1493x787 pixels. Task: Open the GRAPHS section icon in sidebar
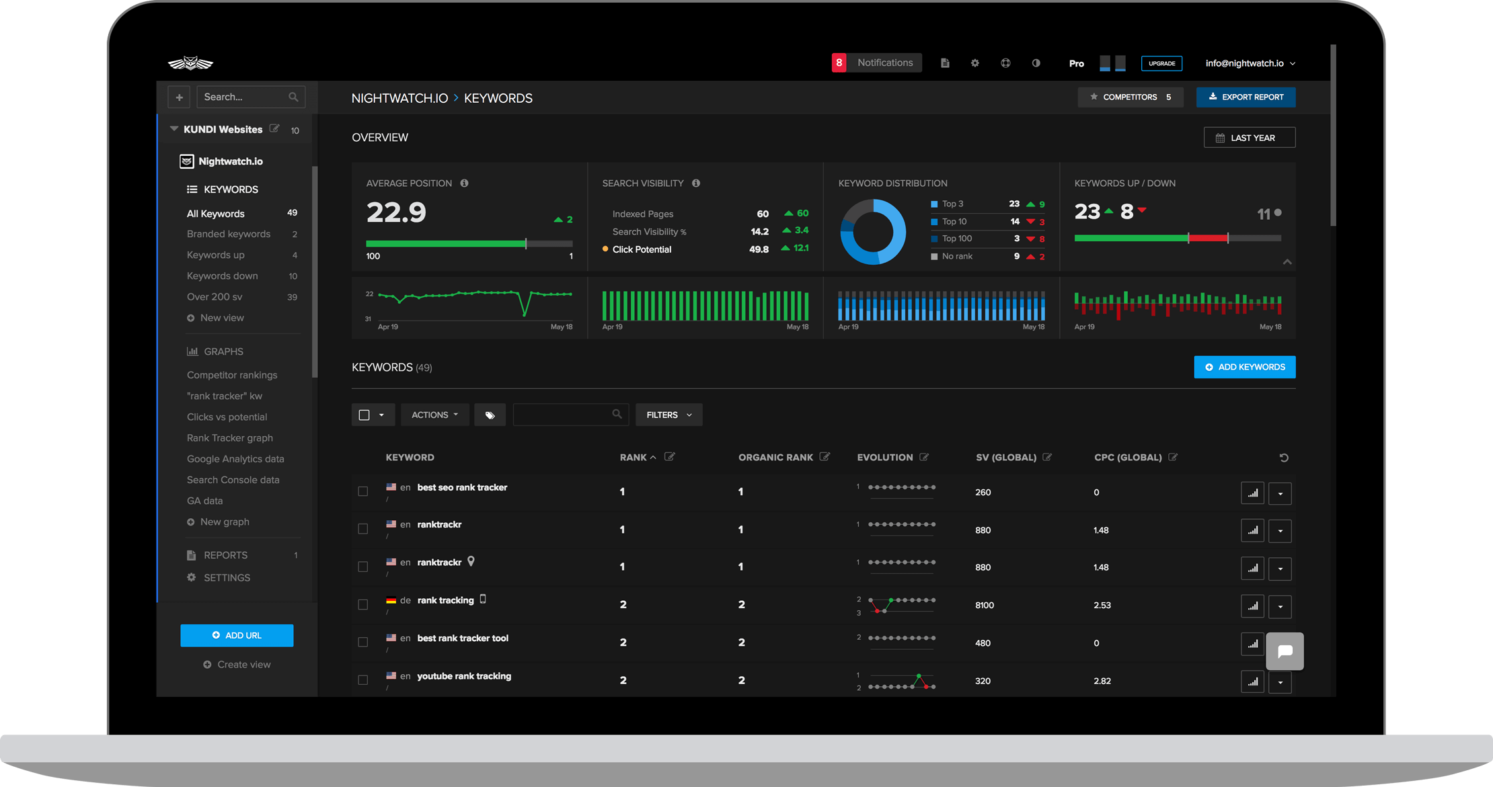[192, 351]
